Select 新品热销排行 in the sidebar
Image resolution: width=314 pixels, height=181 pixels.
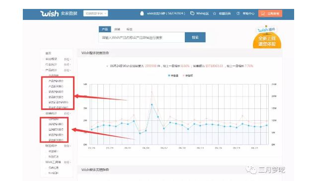tap(56, 92)
